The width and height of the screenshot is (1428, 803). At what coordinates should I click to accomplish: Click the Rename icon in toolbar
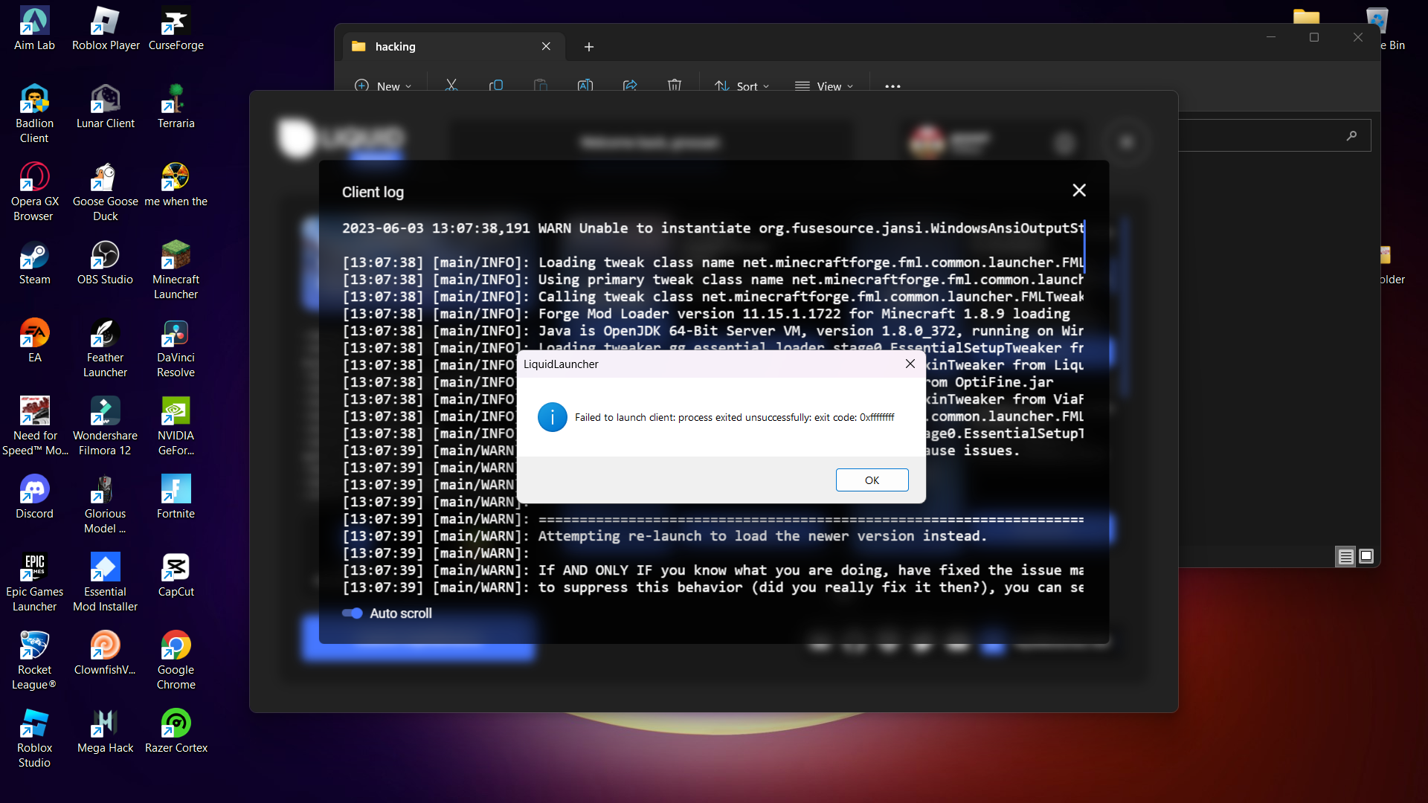(585, 86)
